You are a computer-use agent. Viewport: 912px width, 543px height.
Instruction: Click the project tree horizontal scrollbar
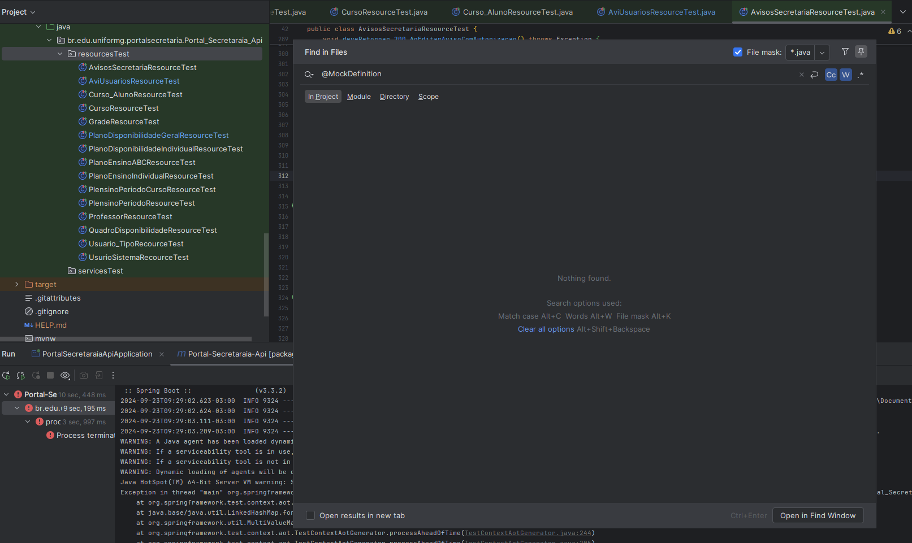pos(127,339)
